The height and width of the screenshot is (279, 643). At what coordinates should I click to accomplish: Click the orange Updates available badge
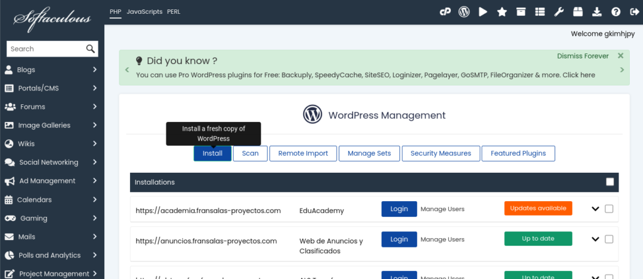tap(538, 208)
